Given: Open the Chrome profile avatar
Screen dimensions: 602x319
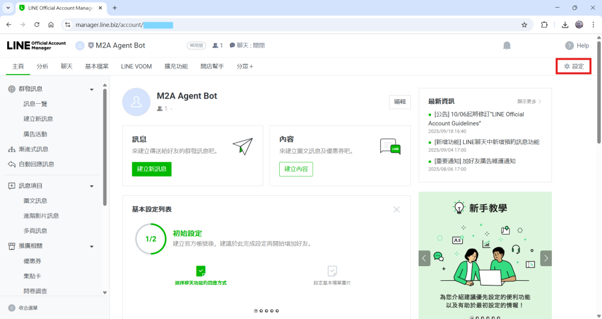Looking at the screenshot, I should tap(579, 25).
